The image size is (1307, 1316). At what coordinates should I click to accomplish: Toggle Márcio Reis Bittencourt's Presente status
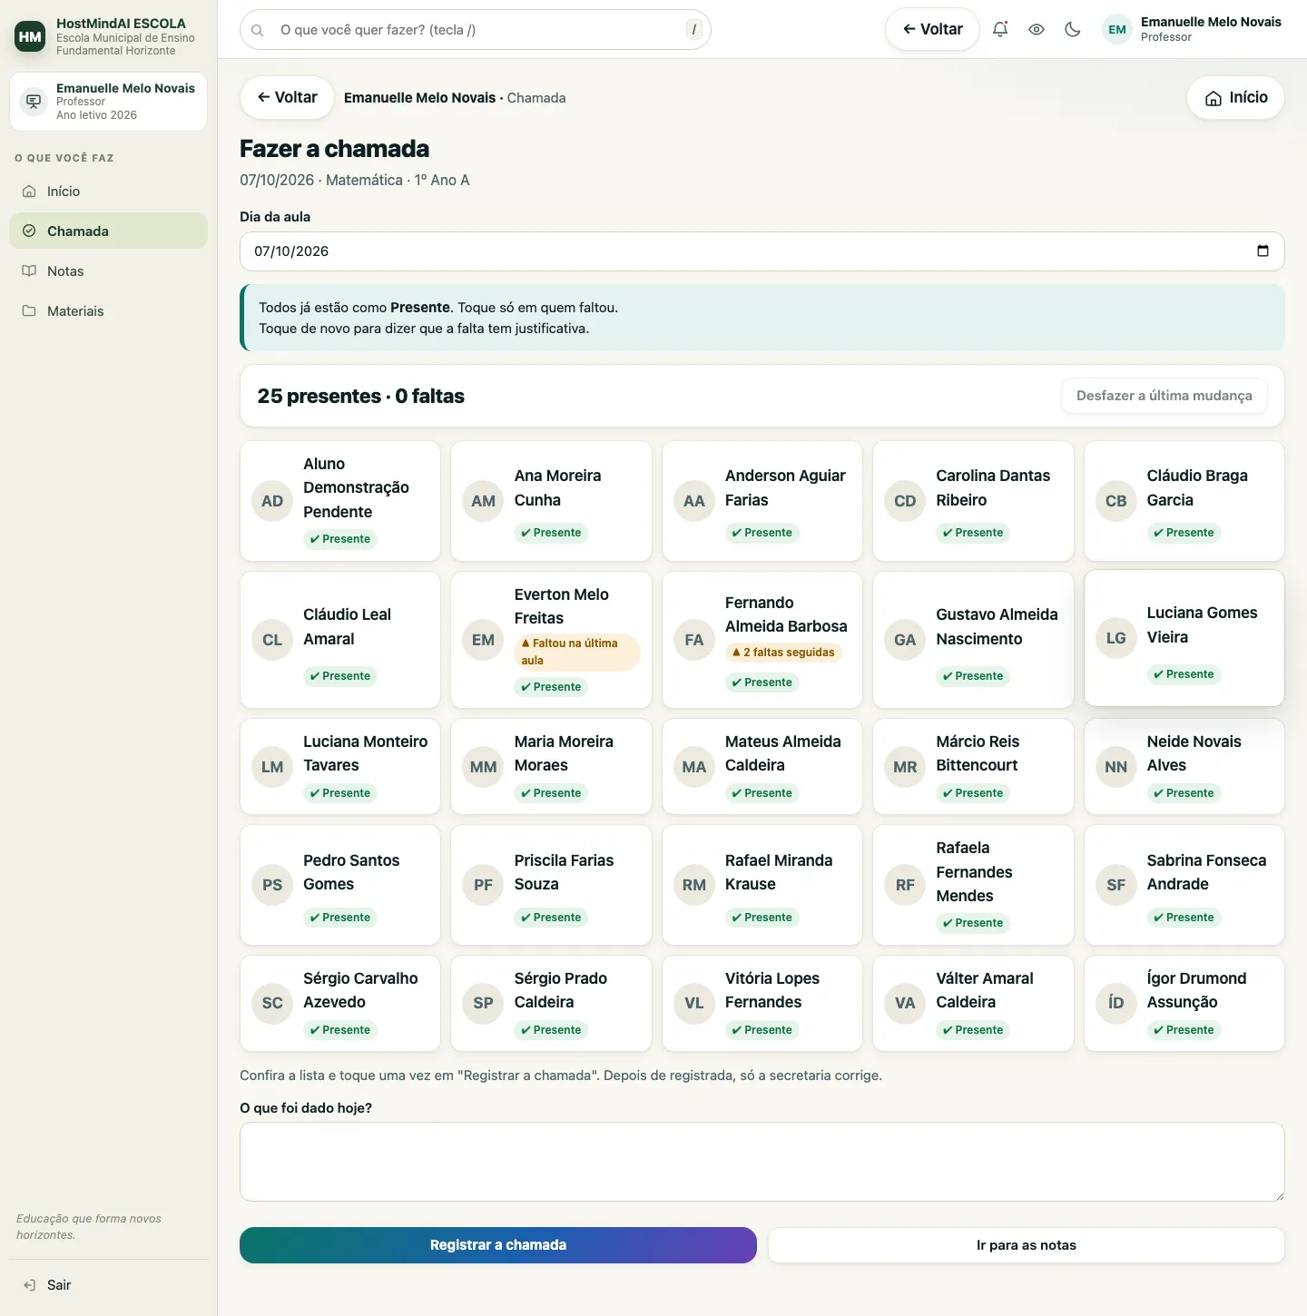(x=973, y=793)
